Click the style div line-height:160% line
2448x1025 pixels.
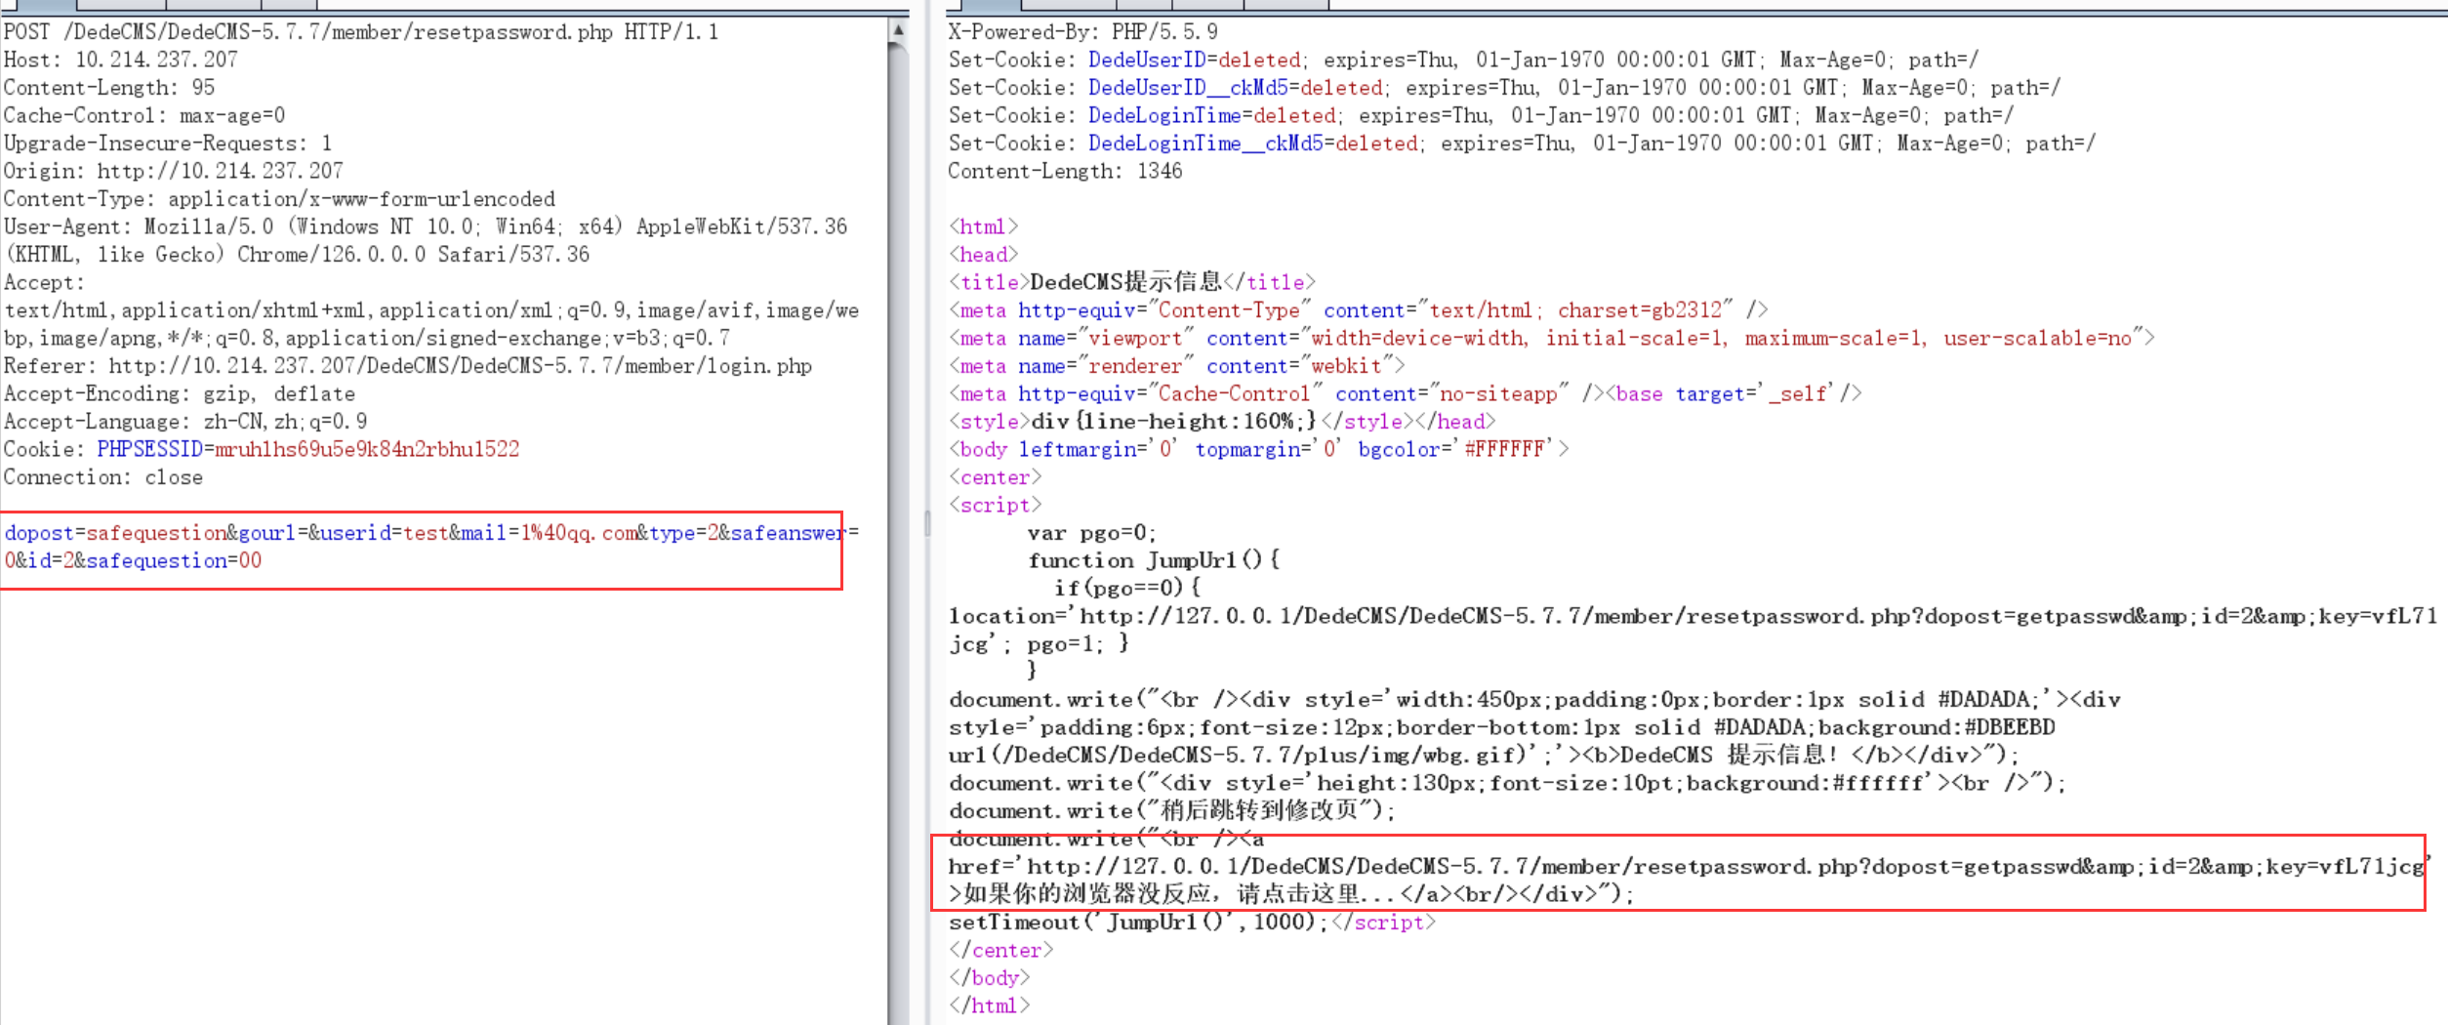(1222, 422)
